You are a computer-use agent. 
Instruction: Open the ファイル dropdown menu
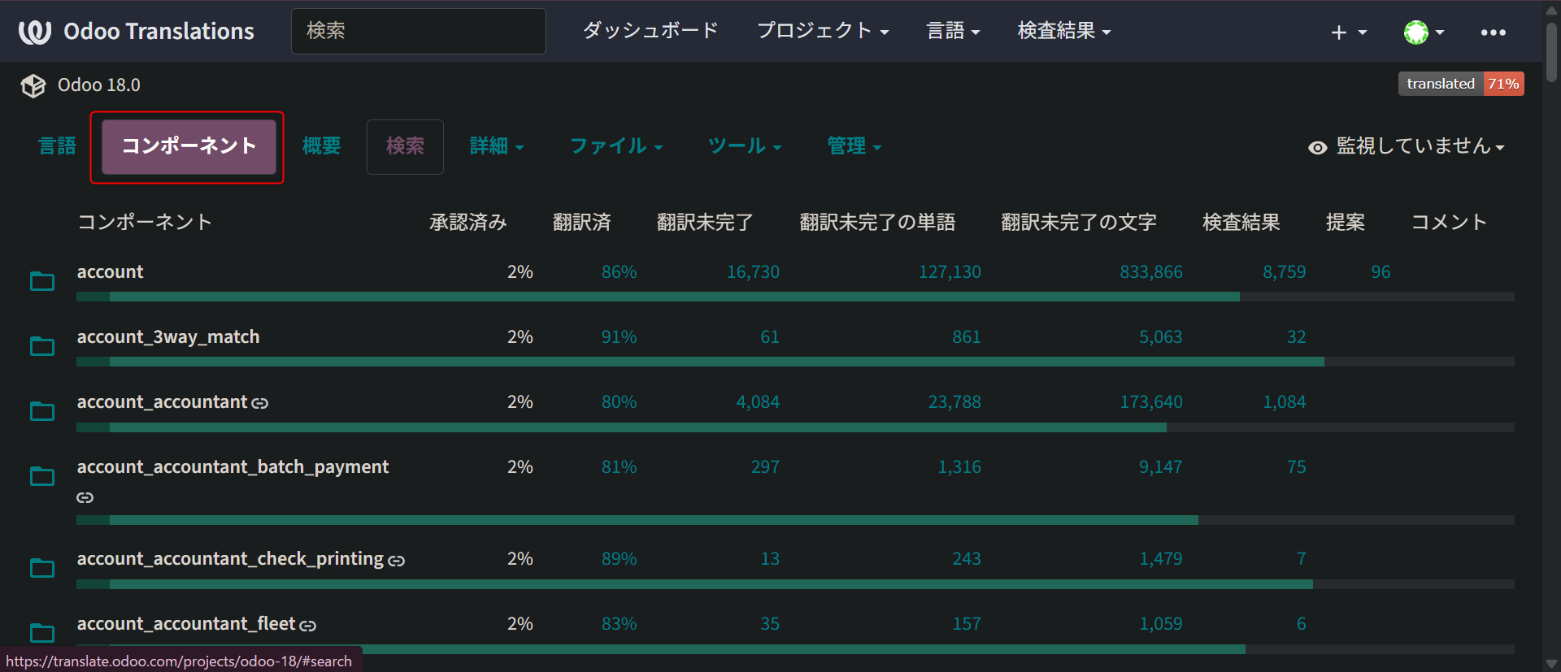click(616, 146)
